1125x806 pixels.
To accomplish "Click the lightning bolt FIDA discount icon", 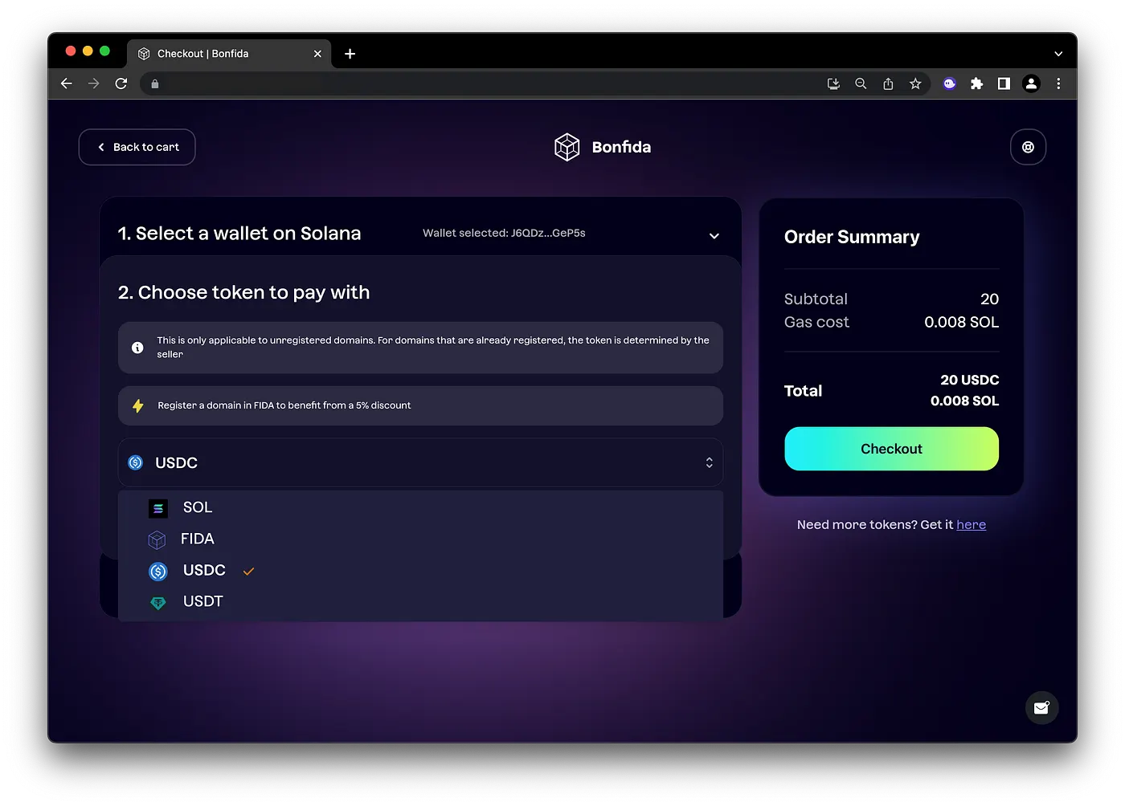I will pos(138,405).
